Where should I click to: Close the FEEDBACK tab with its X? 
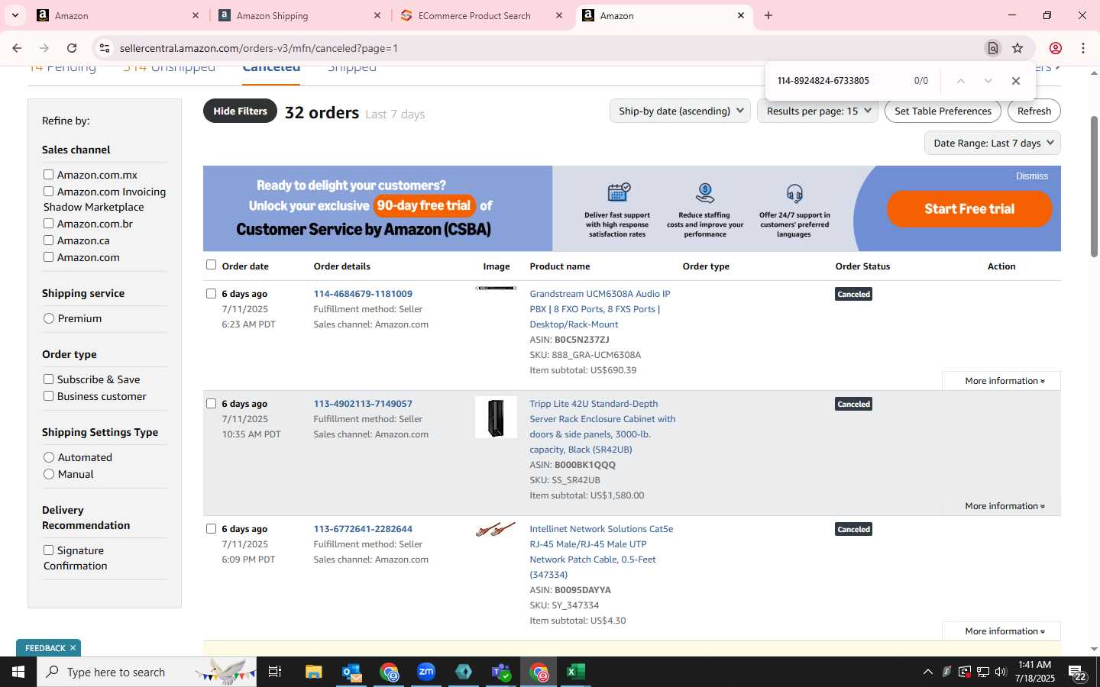point(73,648)
